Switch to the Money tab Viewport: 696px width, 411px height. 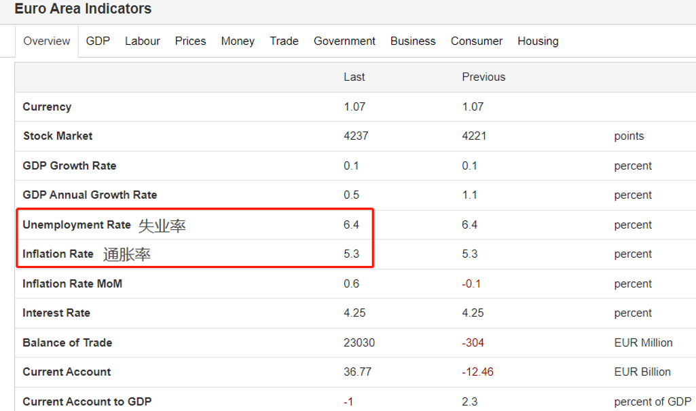238,41
